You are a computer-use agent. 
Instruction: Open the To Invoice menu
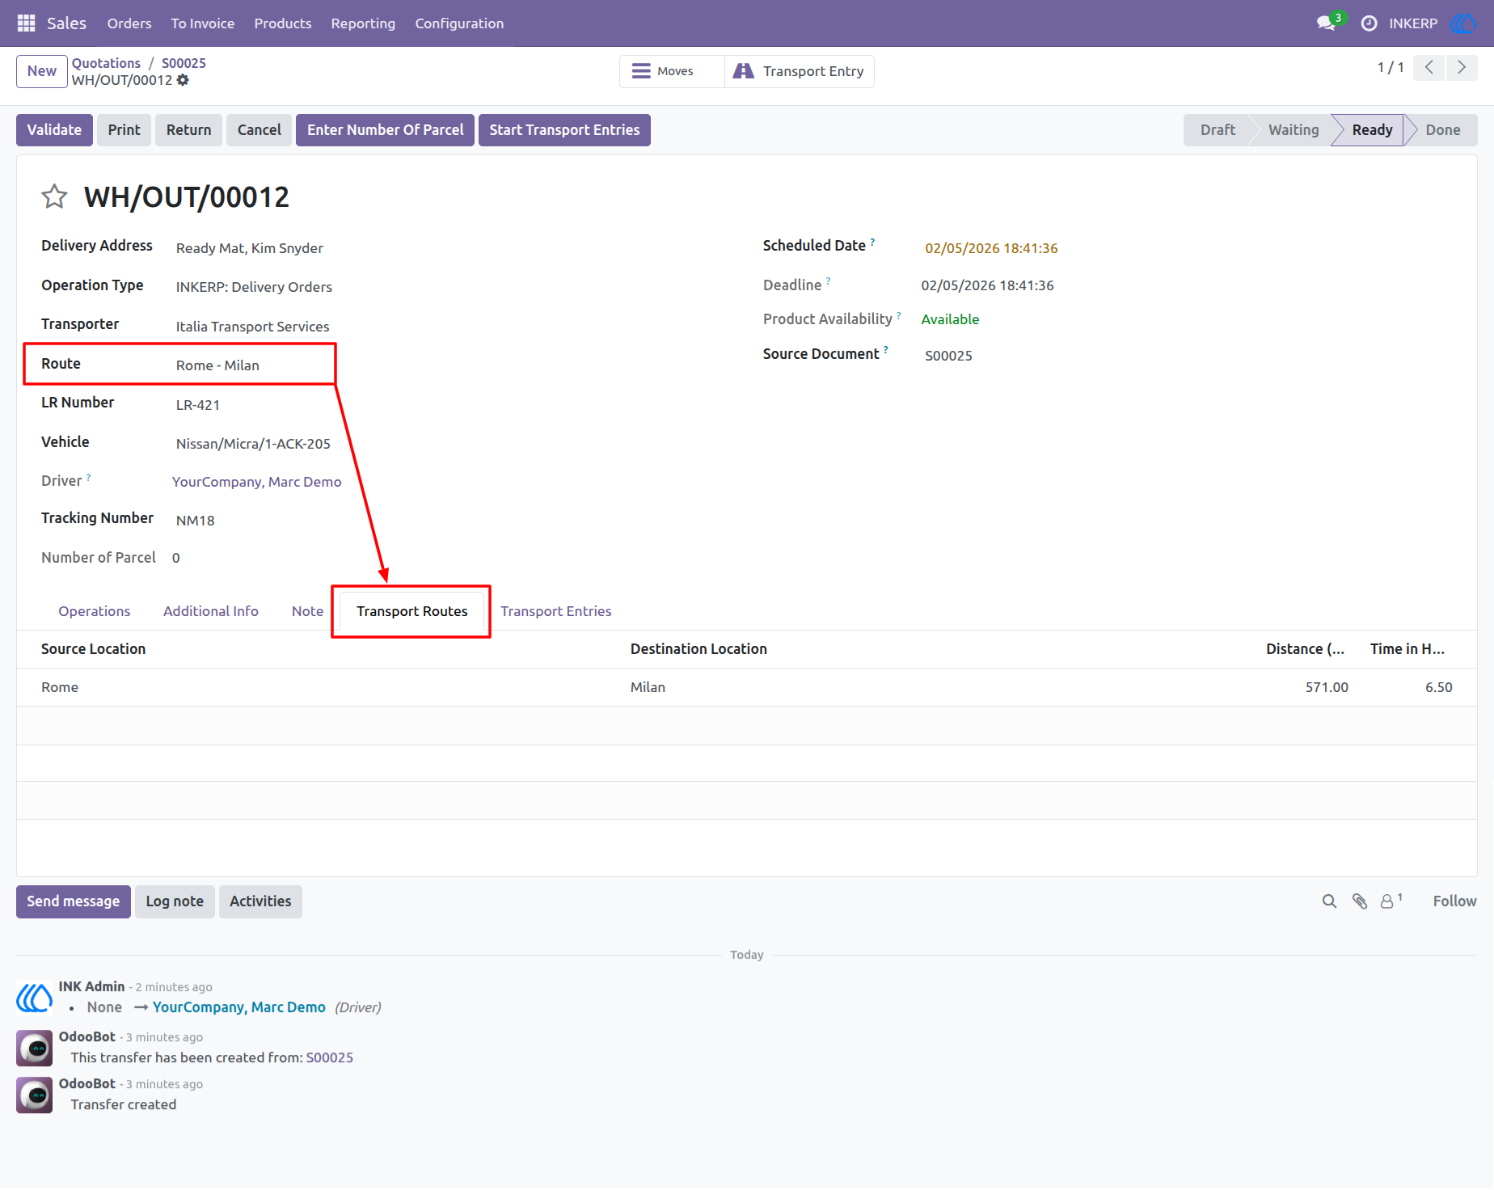coord(203,23)
